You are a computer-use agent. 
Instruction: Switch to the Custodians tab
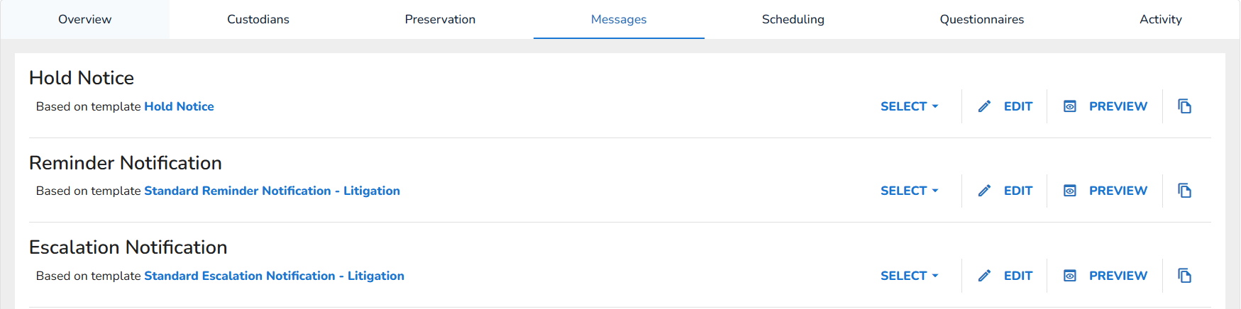click(x=258, y=19)
